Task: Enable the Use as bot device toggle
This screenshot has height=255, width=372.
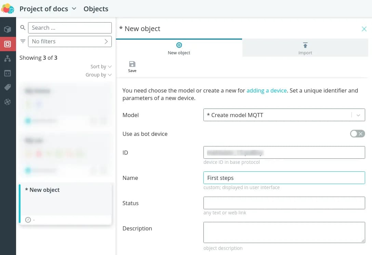Action: [x=357, y=134]
